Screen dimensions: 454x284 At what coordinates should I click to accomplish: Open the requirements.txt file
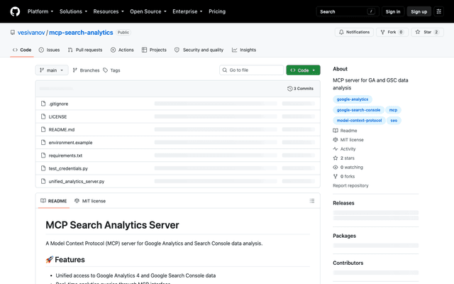pyautogui.click(x=65, y=155)
